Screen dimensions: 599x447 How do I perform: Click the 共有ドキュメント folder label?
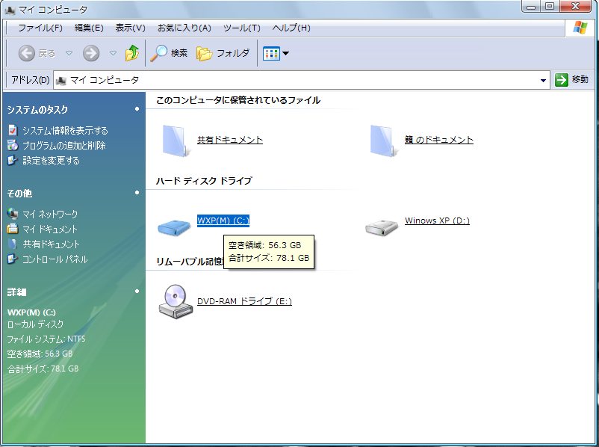pyautogui.click(x=230, y=140)
